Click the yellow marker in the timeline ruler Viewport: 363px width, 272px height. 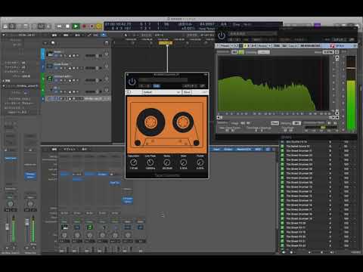coord(165,43)
